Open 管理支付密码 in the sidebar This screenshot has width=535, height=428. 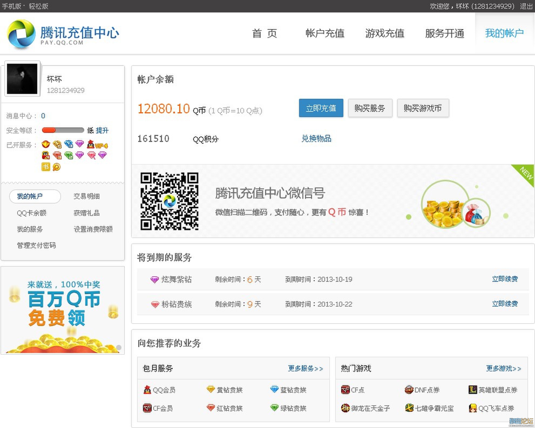coord(36,245)
